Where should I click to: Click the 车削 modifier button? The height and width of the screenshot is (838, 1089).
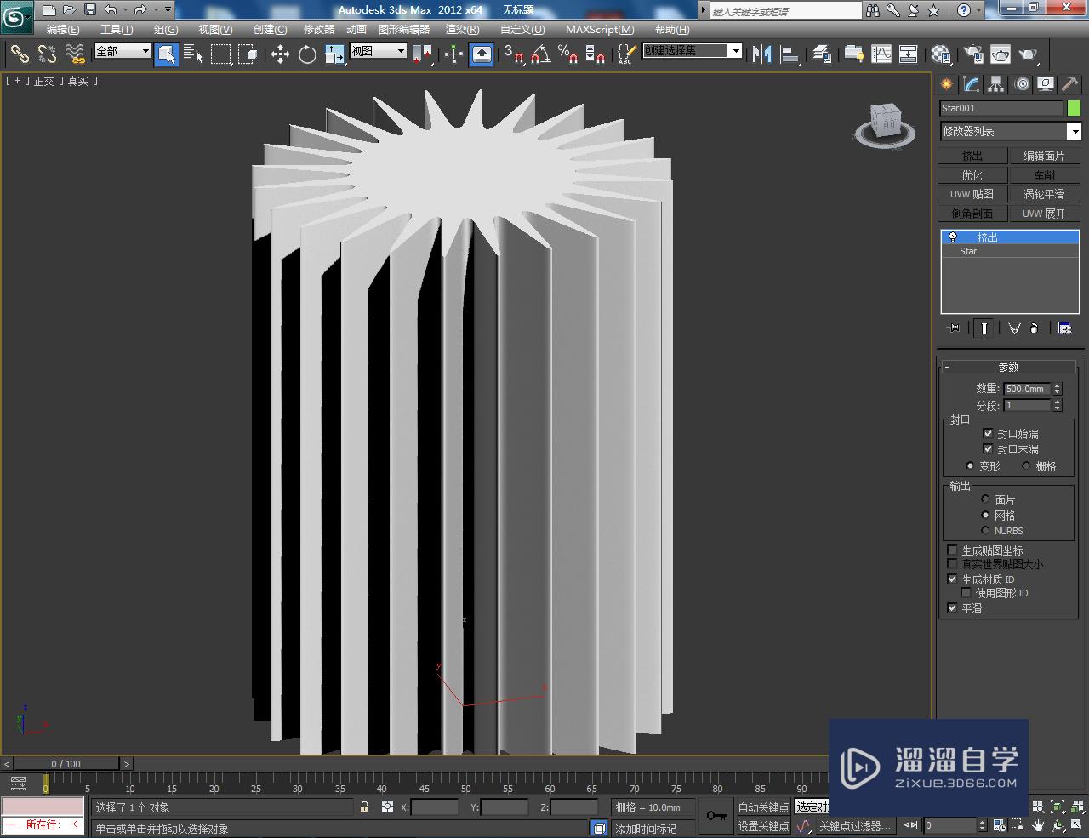coord(1044,175)
